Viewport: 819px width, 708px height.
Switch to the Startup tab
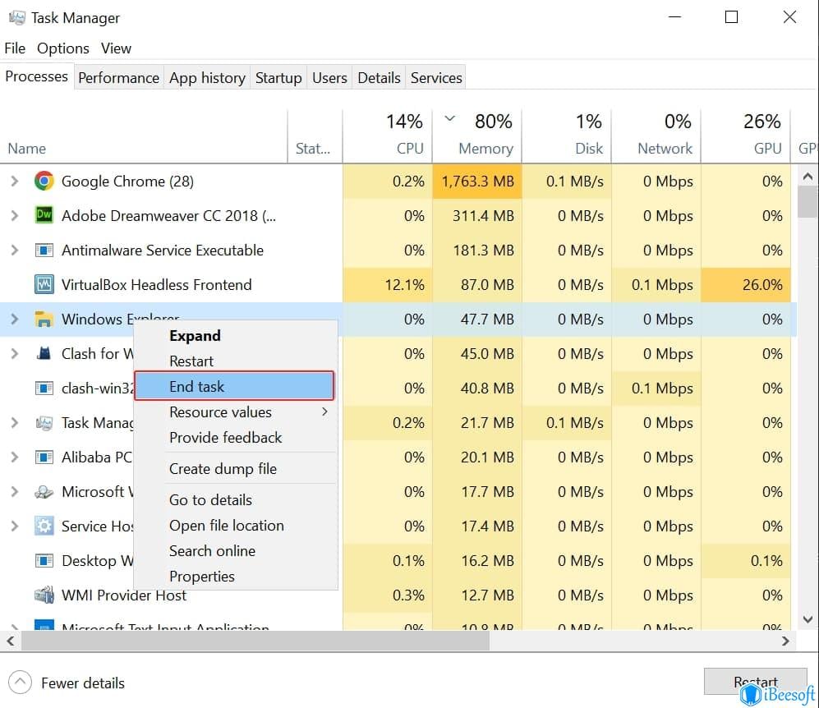click(278, 78)
